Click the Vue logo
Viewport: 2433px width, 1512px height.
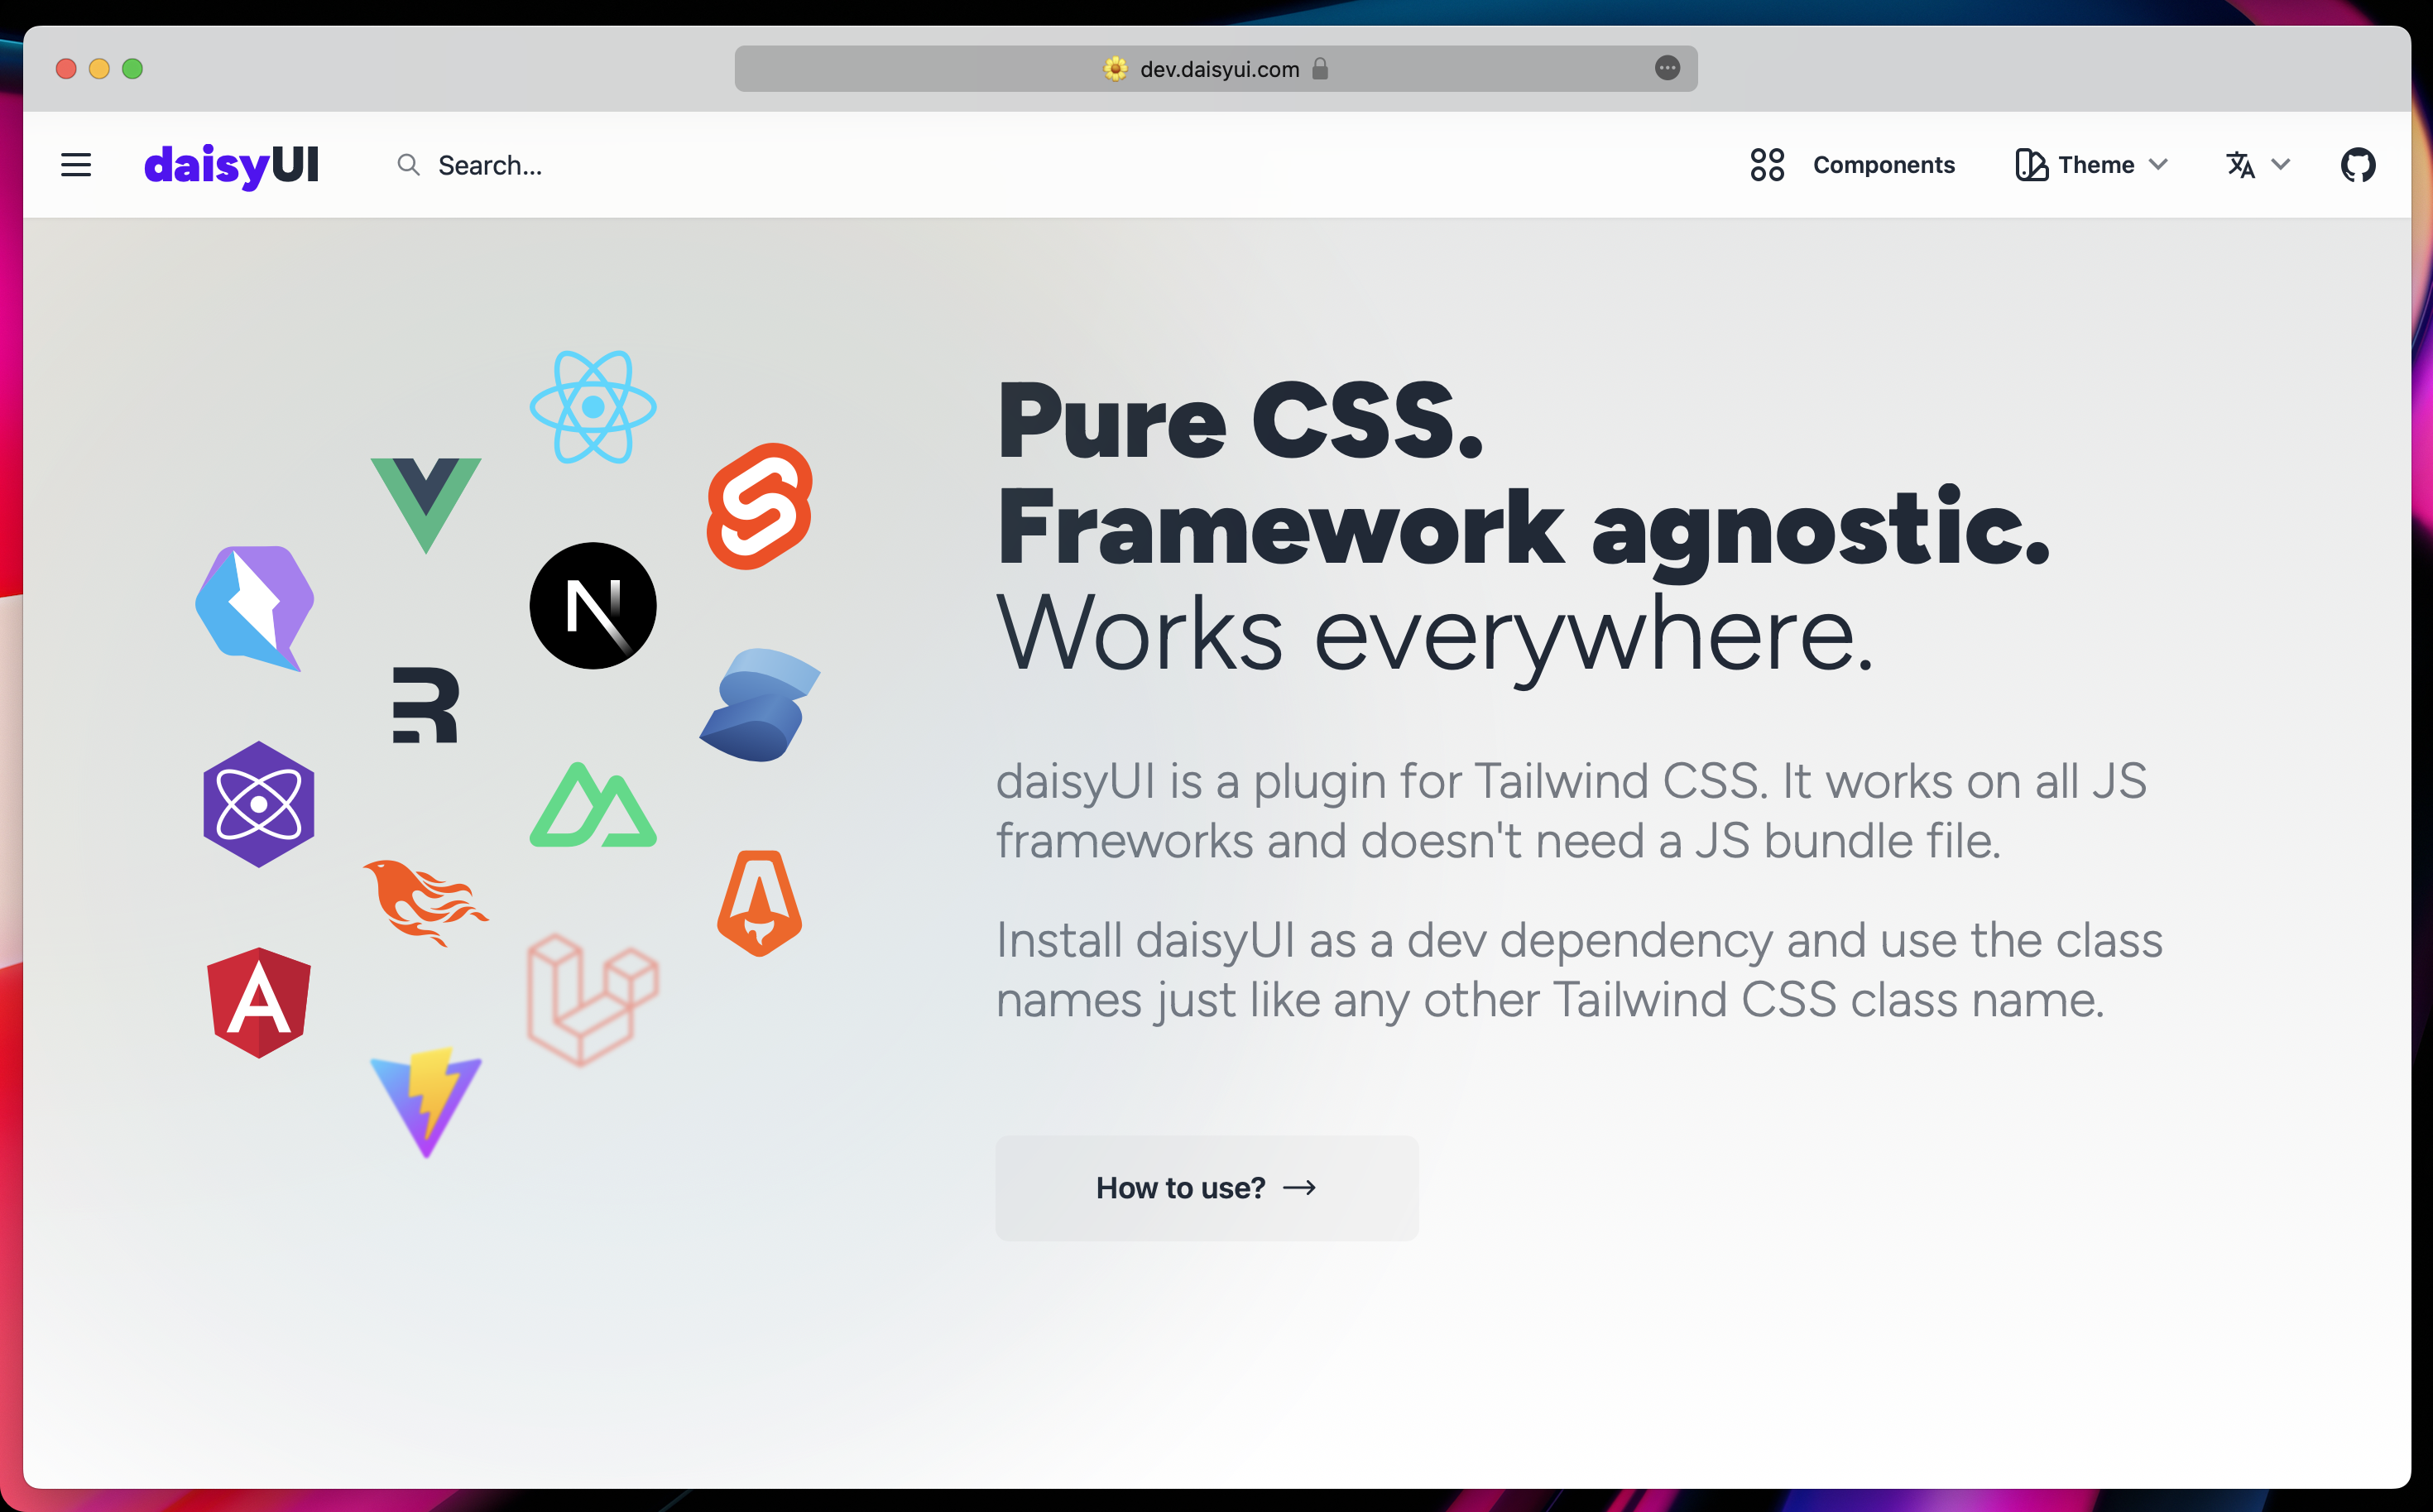coord(426,505)
